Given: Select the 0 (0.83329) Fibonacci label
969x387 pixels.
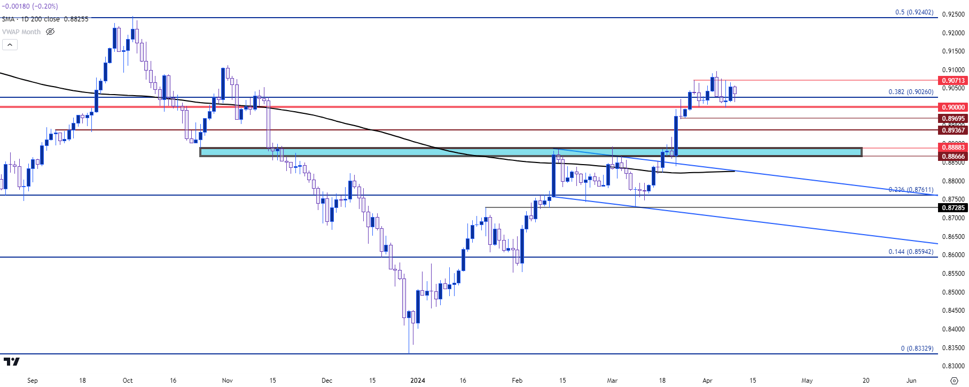Looking at the screenshot, I should tap(917, 349).
